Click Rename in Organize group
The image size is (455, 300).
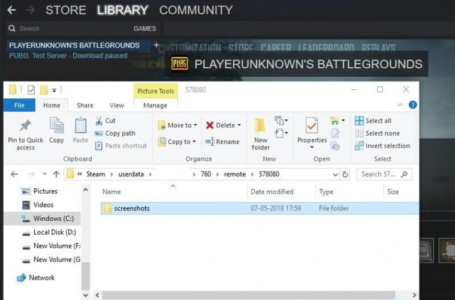[x=222, y=142]
